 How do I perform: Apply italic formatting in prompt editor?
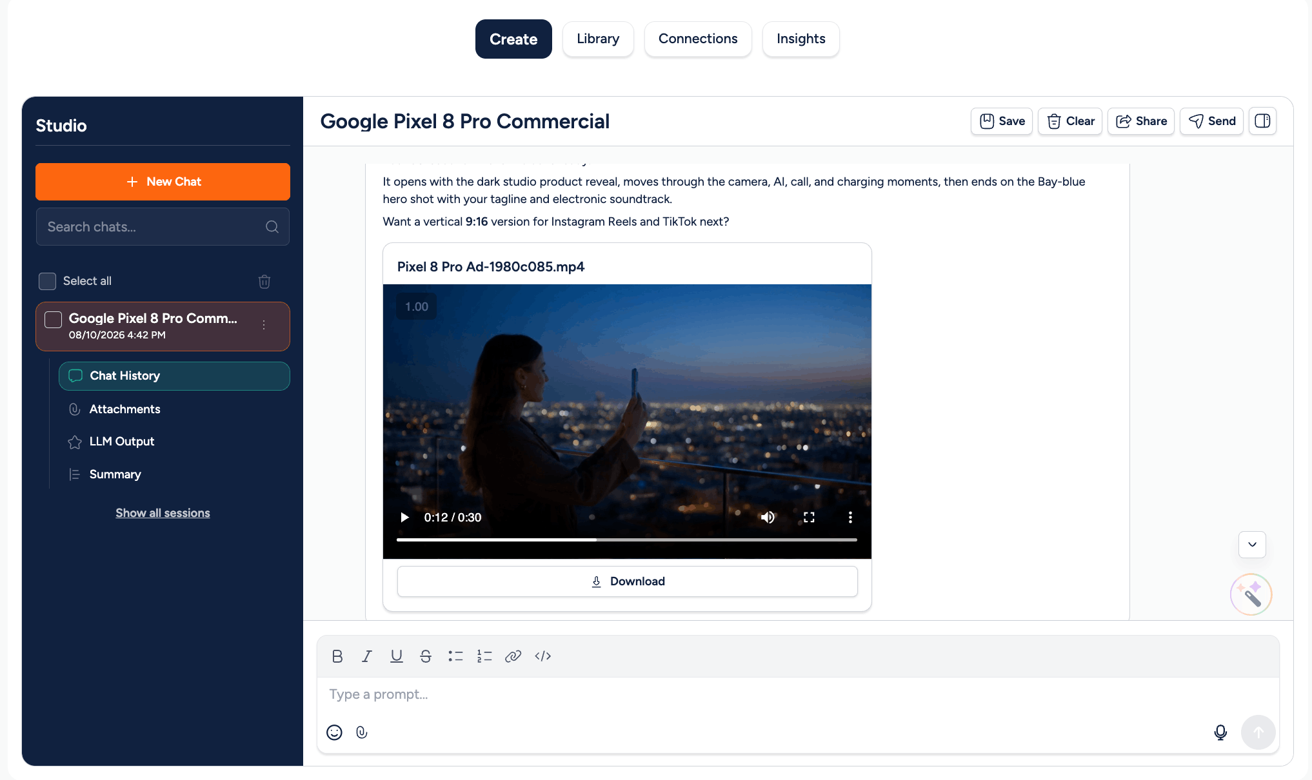pos(367,656)
